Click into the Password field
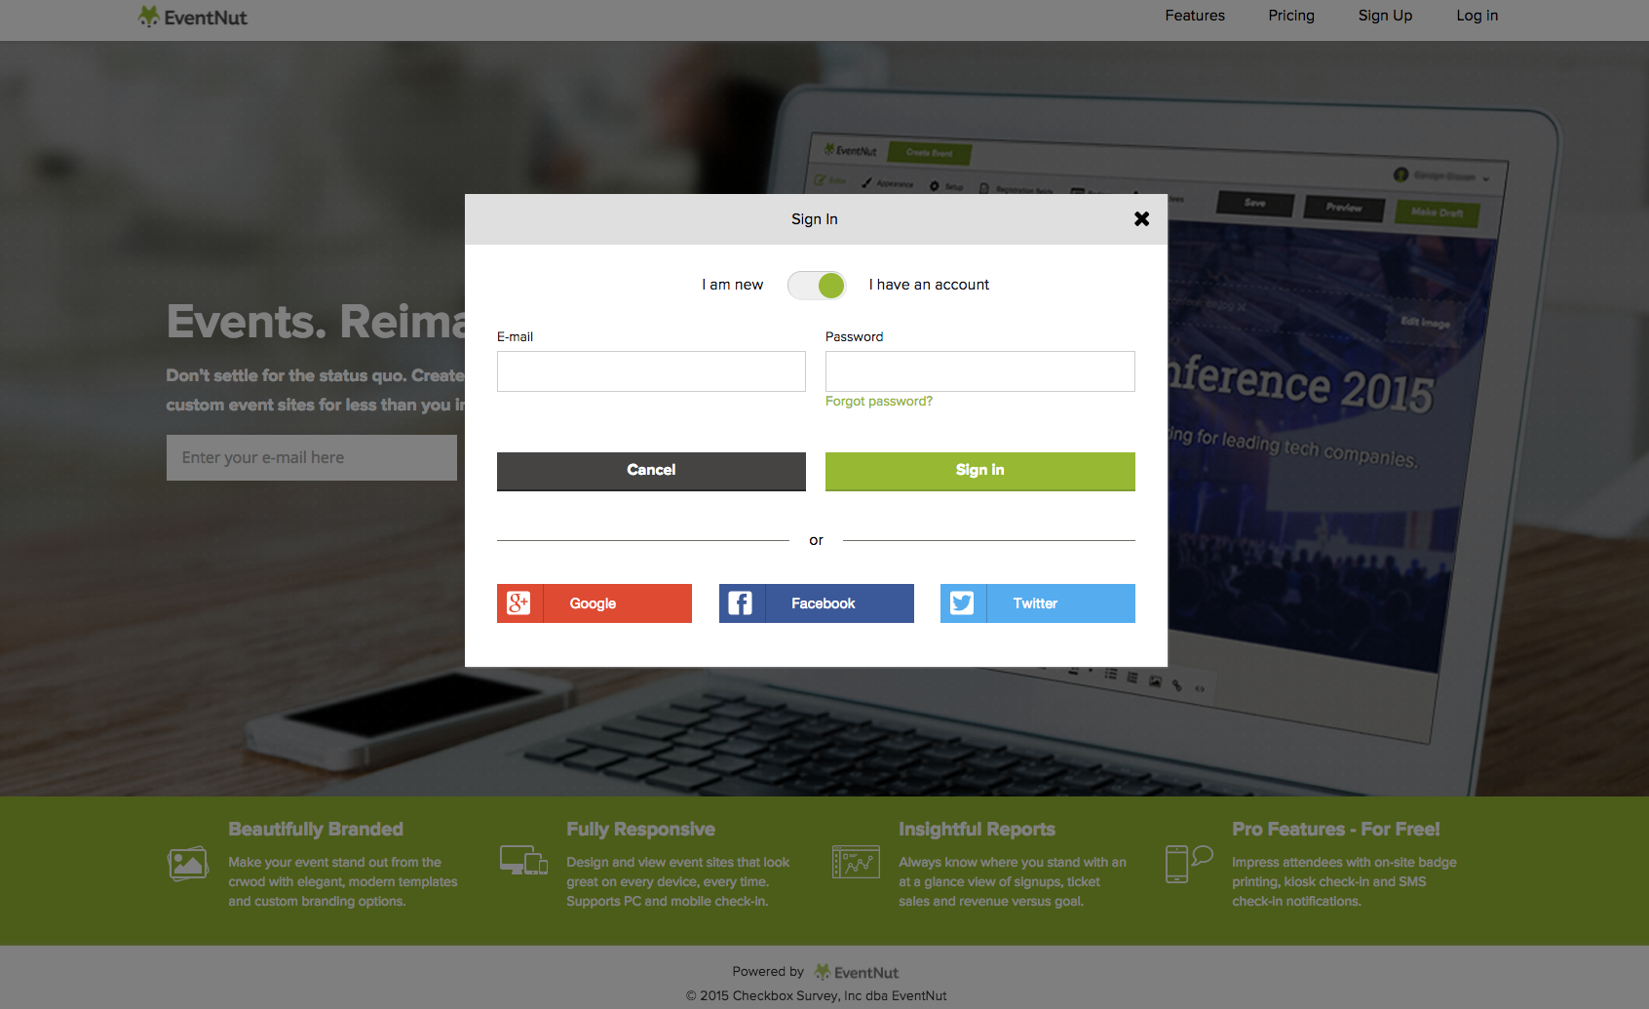Screen dimensions: 1649x1009 [979, 371]
